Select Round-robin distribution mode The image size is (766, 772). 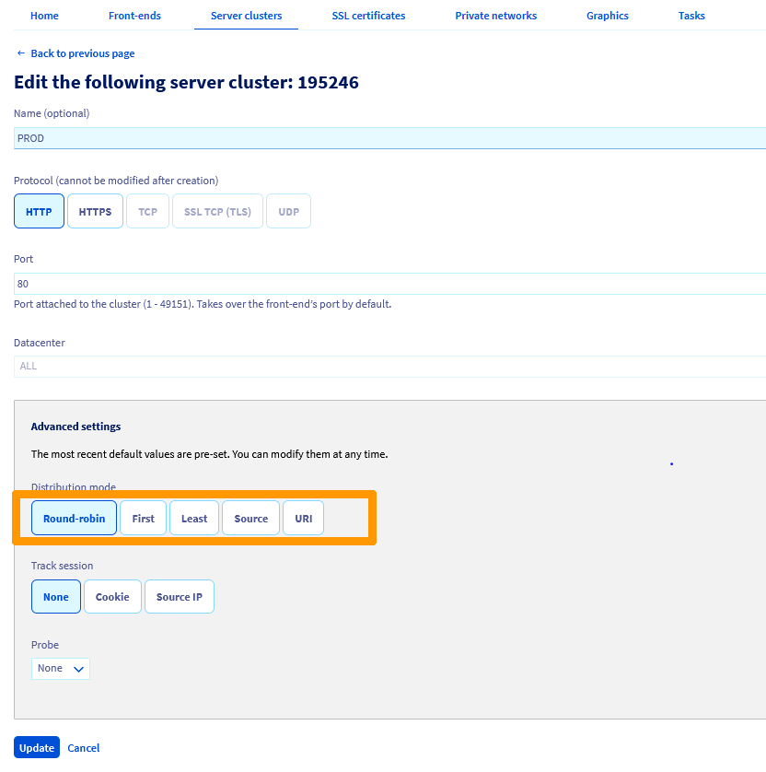point(74,519)
